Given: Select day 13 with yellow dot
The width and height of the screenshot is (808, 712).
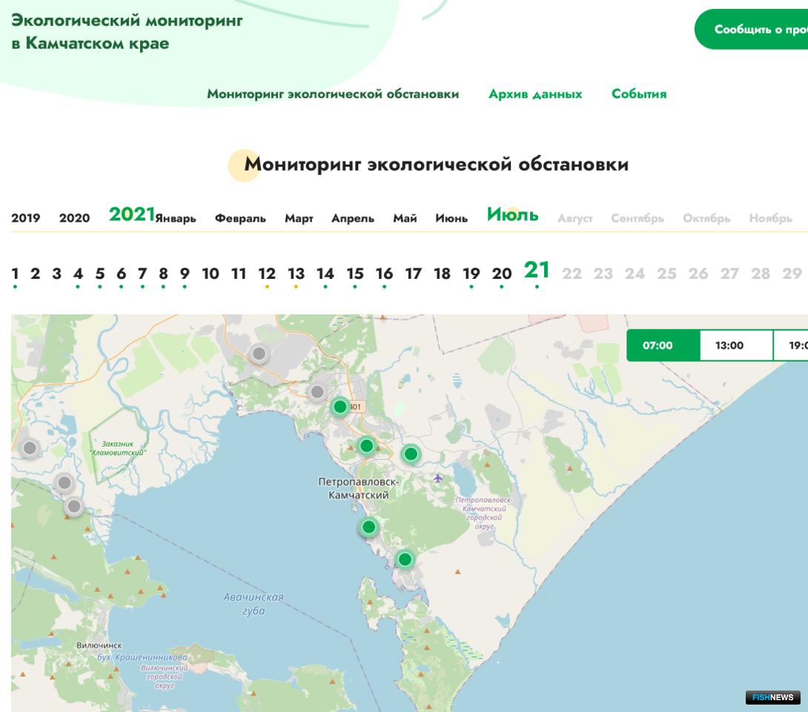Looking at the screenshot, I should click(296, 274).
